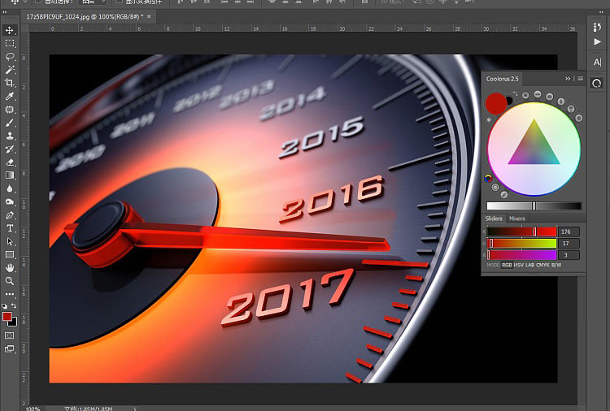This screenshot has height=411, width=610.
Task: Select the Clone Stamp tool
Action: pos(9,136)
